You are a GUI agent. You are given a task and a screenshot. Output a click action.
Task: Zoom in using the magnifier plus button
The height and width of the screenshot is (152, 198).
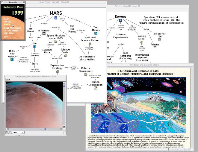click(x=7, y=132)
